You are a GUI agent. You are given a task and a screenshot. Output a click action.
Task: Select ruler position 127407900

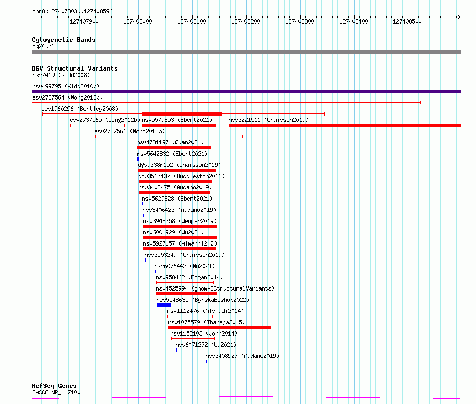coord(84,21)
